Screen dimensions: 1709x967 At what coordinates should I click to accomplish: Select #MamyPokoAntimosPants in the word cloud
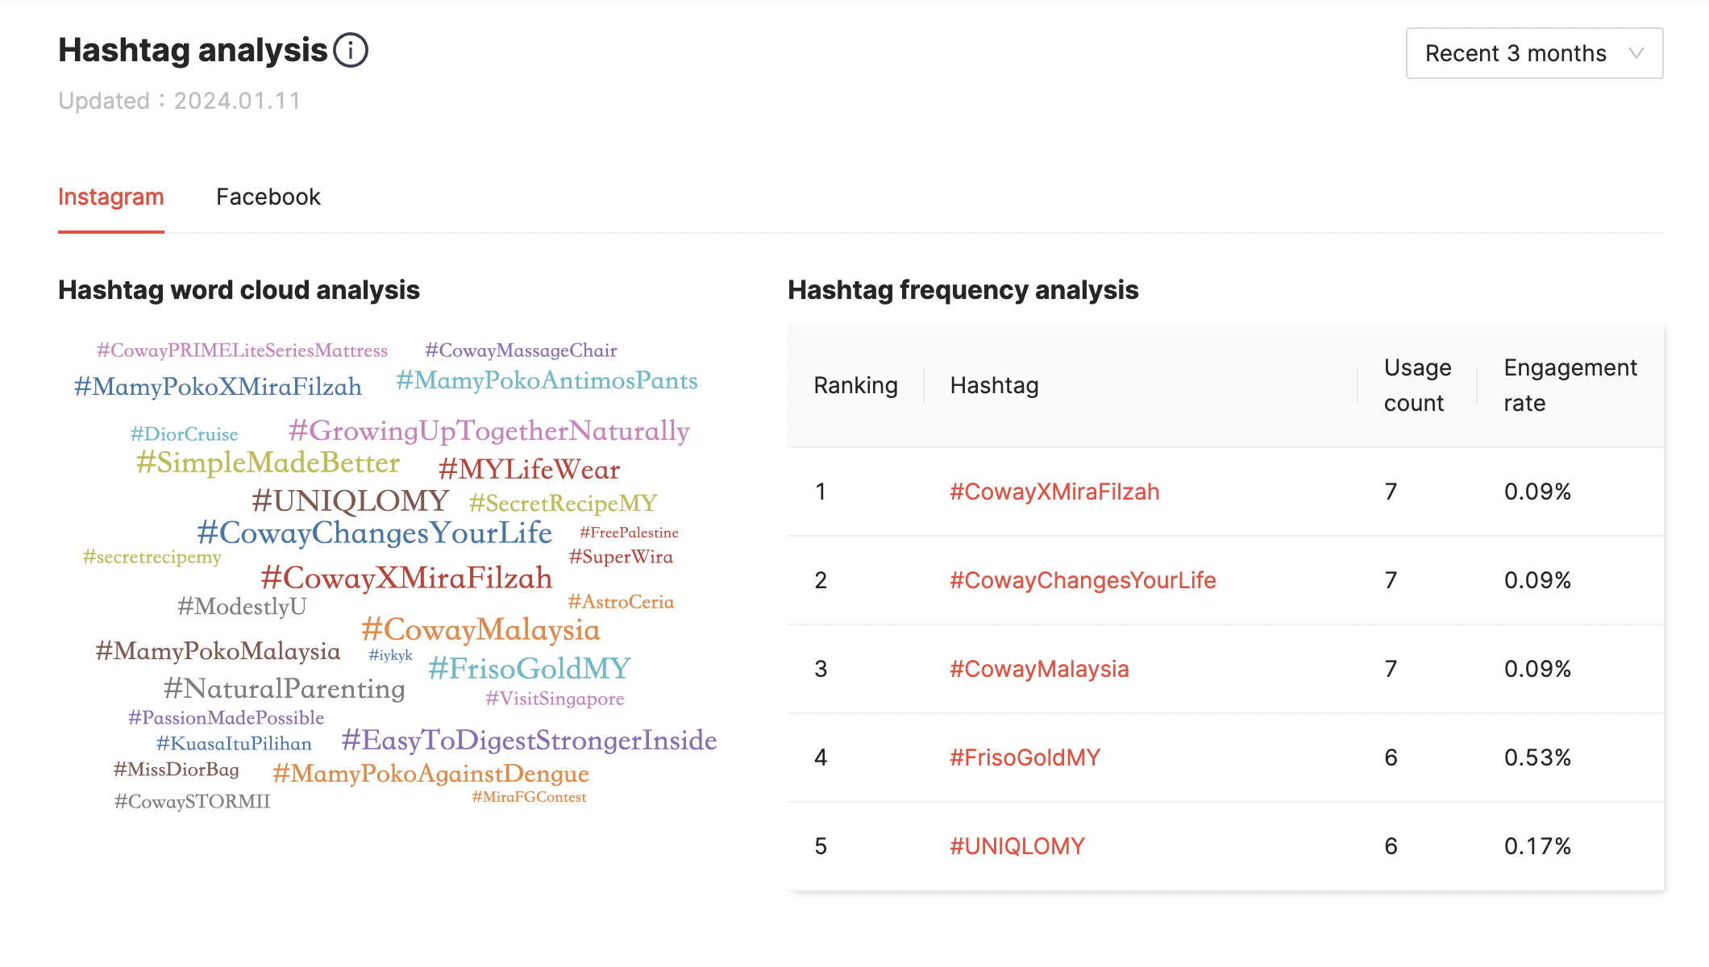point(547,380)
